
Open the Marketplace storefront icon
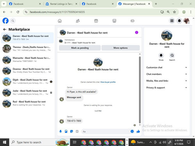coord(114,21)
